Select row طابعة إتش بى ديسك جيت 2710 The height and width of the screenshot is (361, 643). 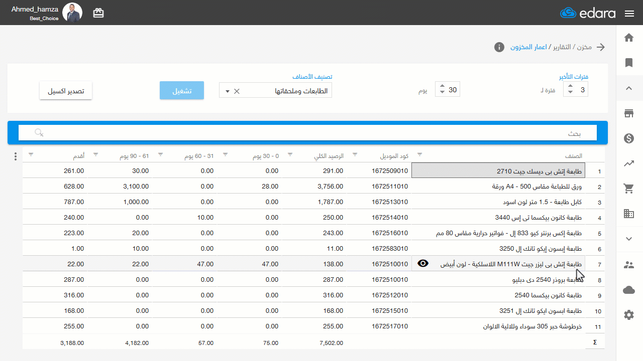pos(498,170)
